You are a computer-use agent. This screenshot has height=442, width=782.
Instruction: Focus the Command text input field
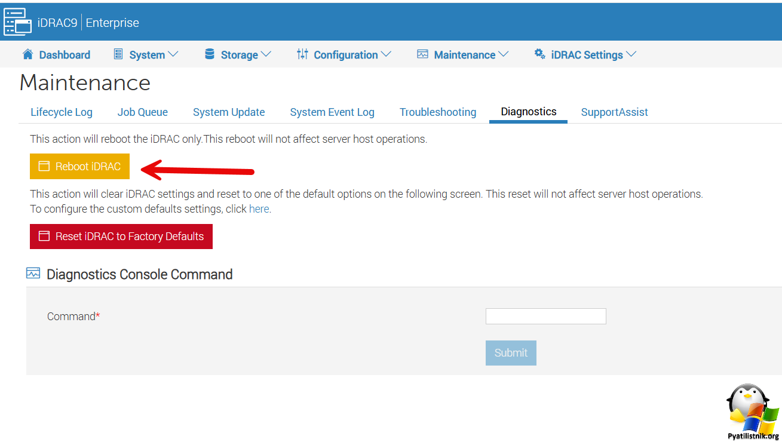pyautogui.click(x=545, y=316)
